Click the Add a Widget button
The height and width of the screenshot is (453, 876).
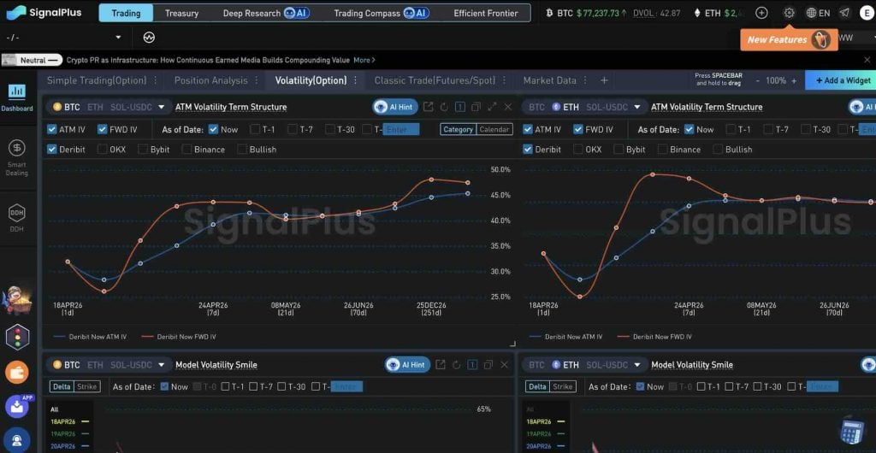[841, 80]
